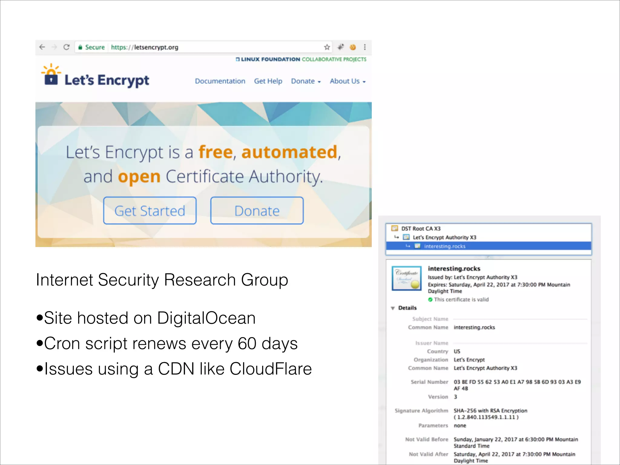
Task: Click the Country value US
Action: [457, 351]
